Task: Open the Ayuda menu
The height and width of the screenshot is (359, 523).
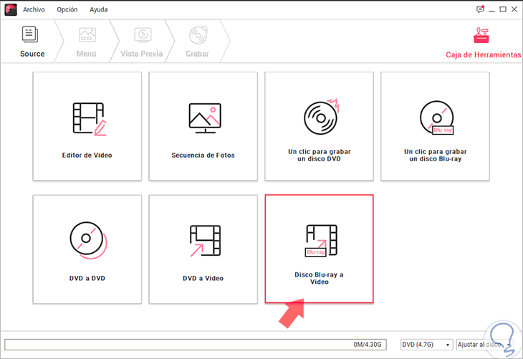Action: pyautogui.click(x=98, y=10)
